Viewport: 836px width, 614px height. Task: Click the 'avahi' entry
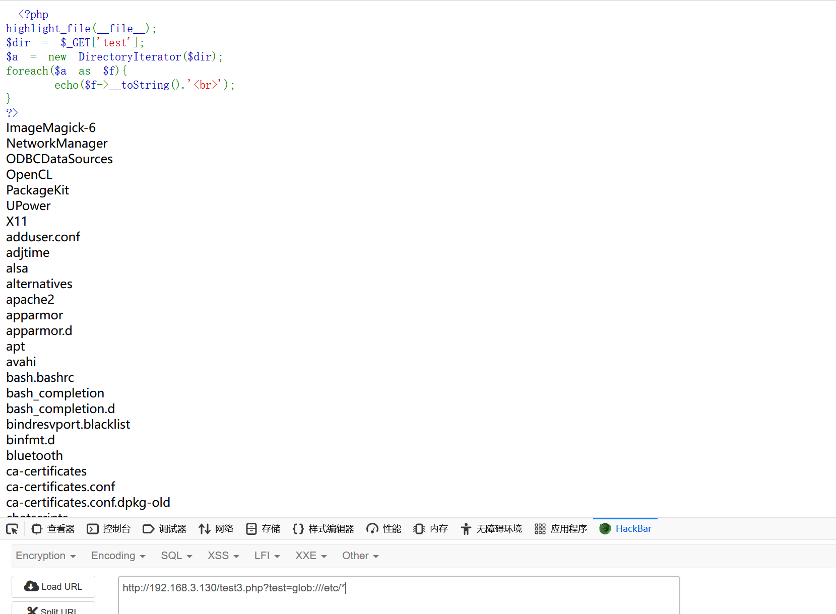[21, 362]
